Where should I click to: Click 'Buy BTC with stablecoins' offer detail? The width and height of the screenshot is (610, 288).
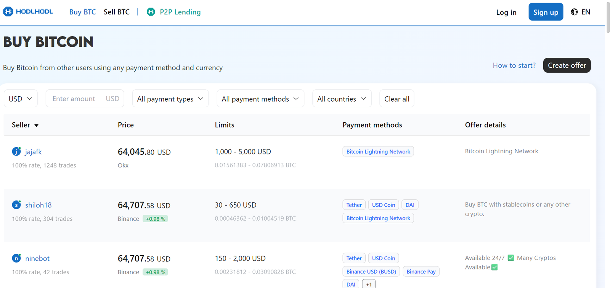(517, 209)
